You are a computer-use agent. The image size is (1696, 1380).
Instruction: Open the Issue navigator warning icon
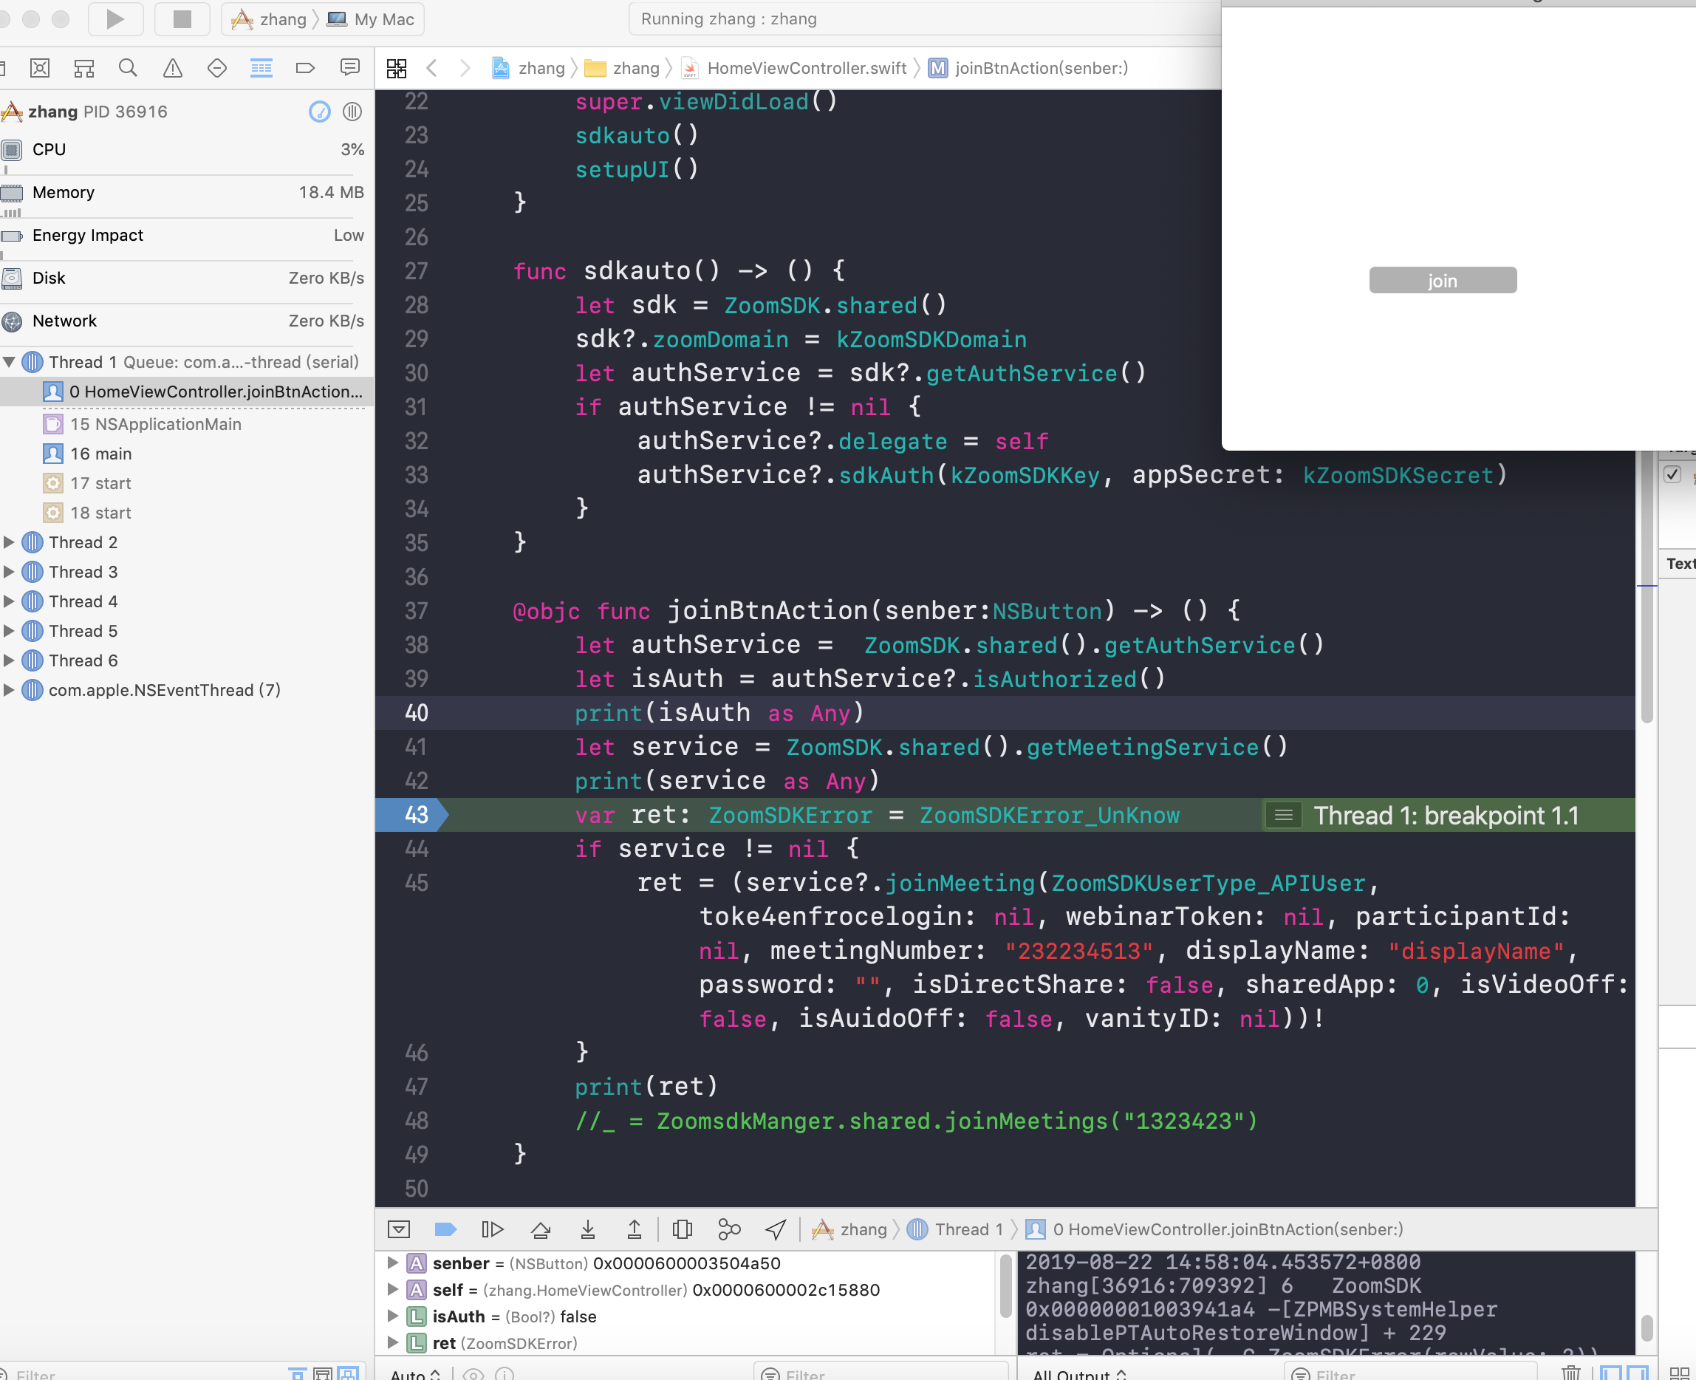tap(172, 69)
